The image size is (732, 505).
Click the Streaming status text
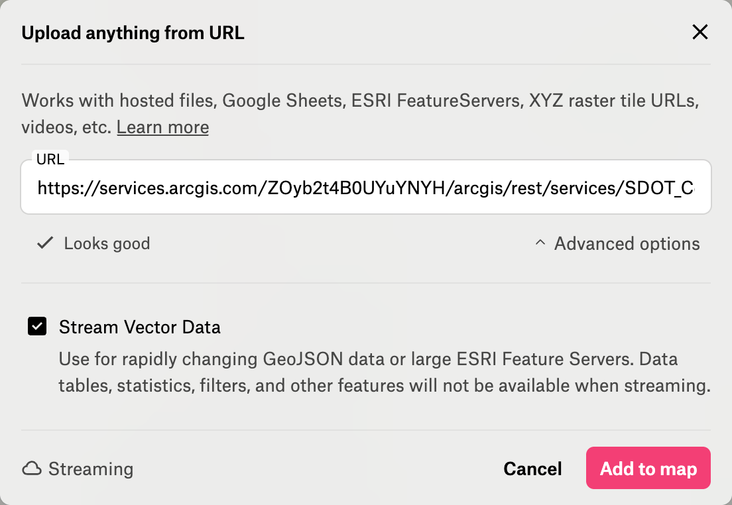[x=91, y=469]
